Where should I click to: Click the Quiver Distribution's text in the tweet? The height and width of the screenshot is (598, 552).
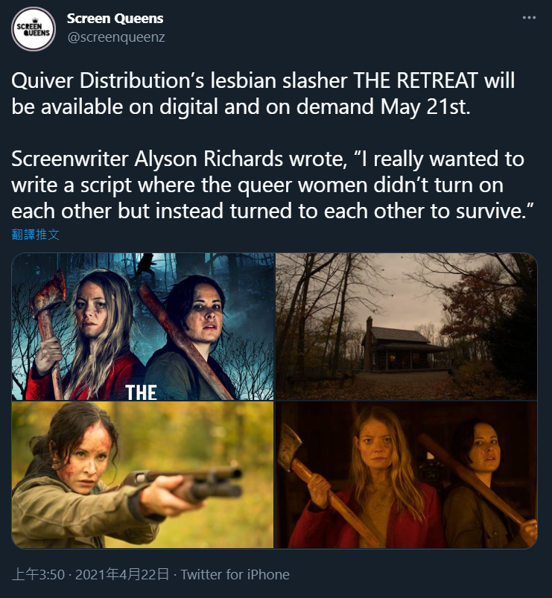point(108,81)
